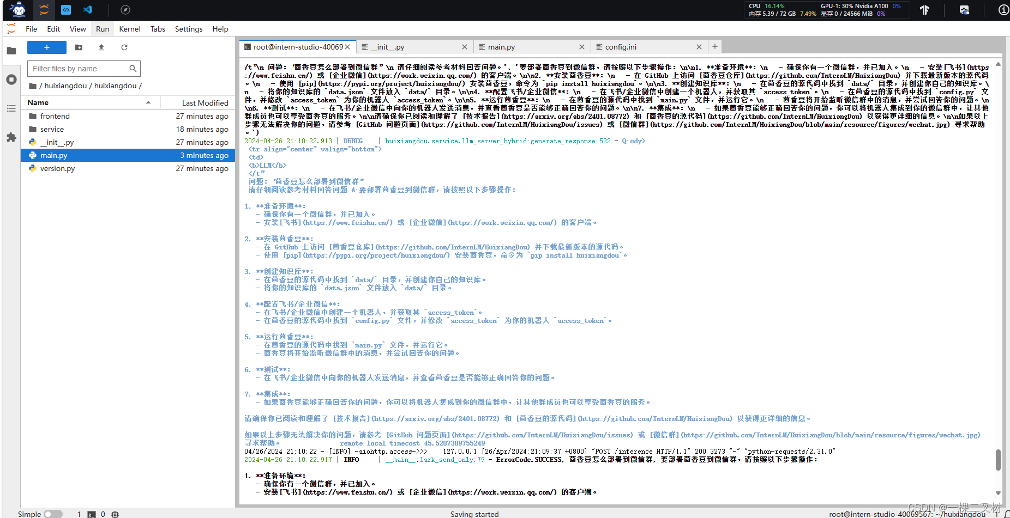Sort files by Last Modified column

(198, 102)
